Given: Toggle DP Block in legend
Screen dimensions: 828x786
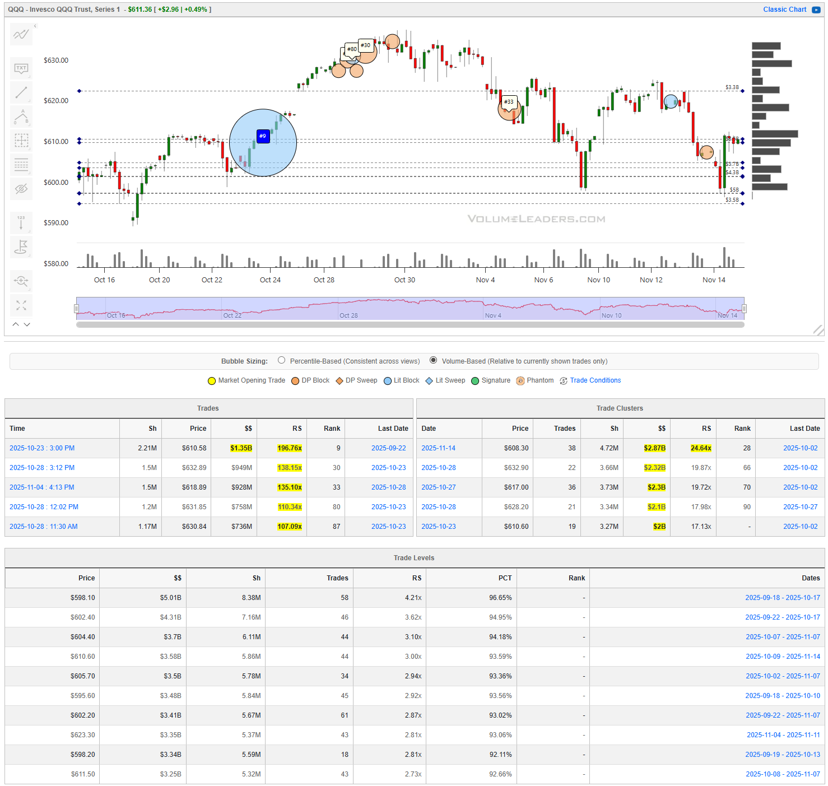Looking at the screenshot, I should coord(310,380).
